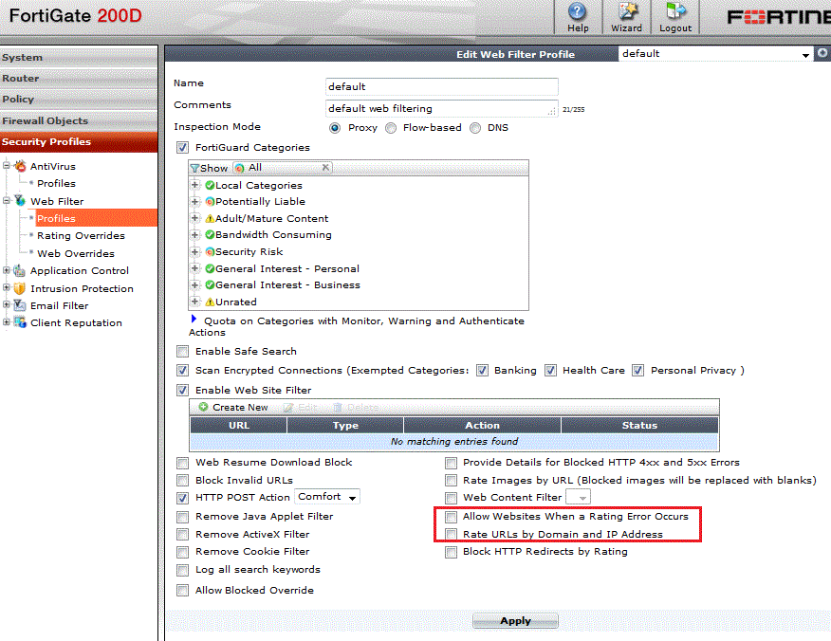
Task: Toggle FortiGuard Categories checkbox
Action: point(183,147)
